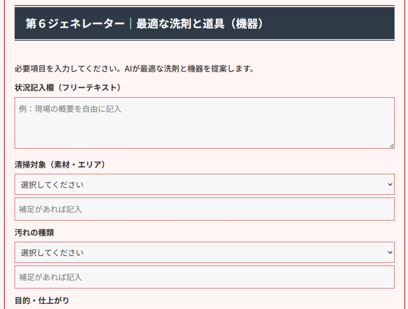This screenshot has height=309, width=408.
Task: Click the 状況記入欄 free text area
Action: click(x=204, y=127)
